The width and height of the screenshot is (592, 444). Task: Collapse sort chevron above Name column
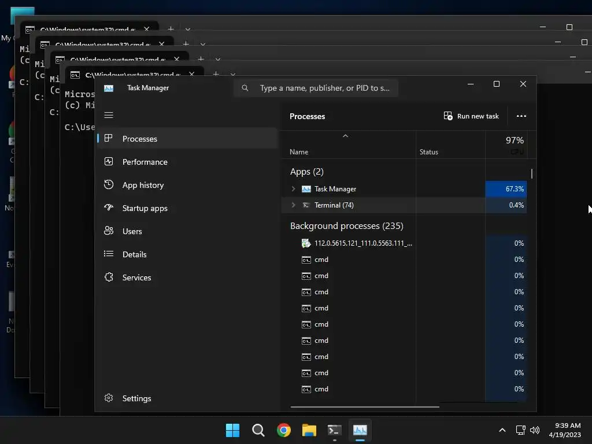coord(345,136)
